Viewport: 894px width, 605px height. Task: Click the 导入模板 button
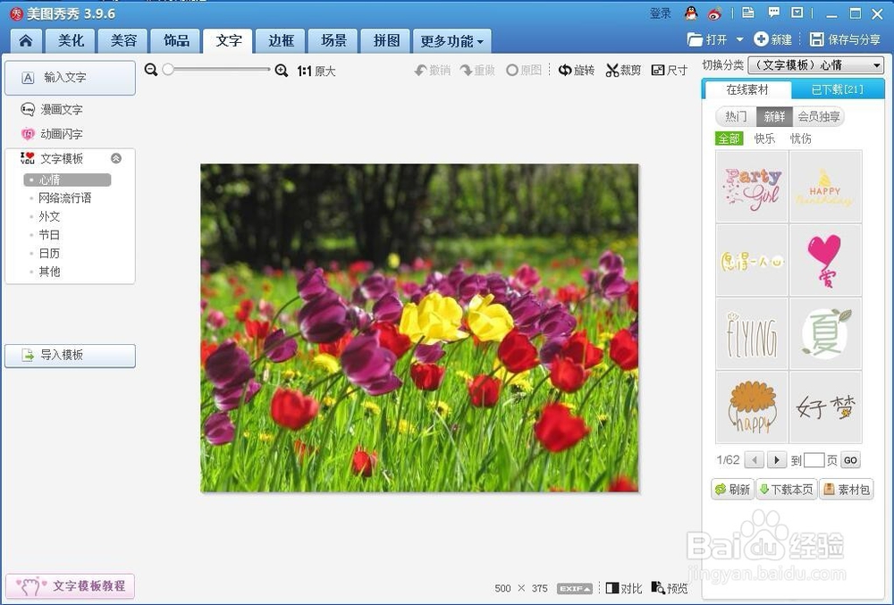tap(70, 356)
